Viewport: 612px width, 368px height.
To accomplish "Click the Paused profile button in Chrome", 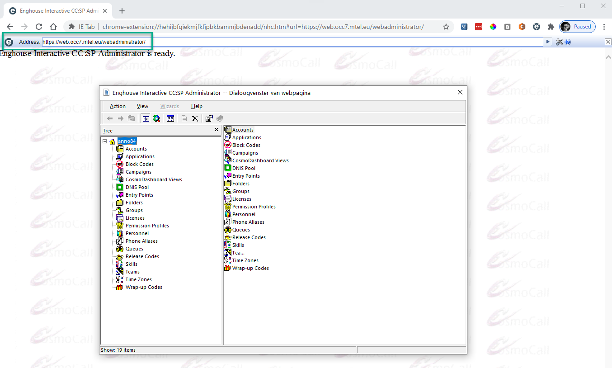I will [577, 27].
